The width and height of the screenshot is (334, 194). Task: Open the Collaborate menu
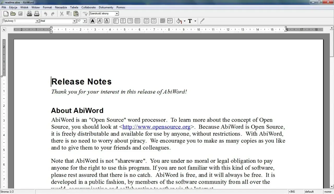[88, 7]
